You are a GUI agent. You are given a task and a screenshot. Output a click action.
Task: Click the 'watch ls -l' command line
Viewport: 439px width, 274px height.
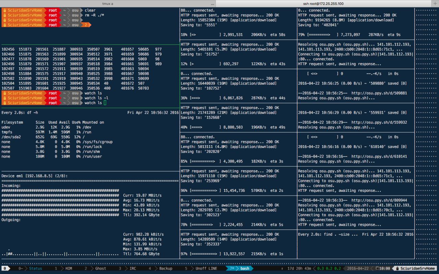click(96, 98)
